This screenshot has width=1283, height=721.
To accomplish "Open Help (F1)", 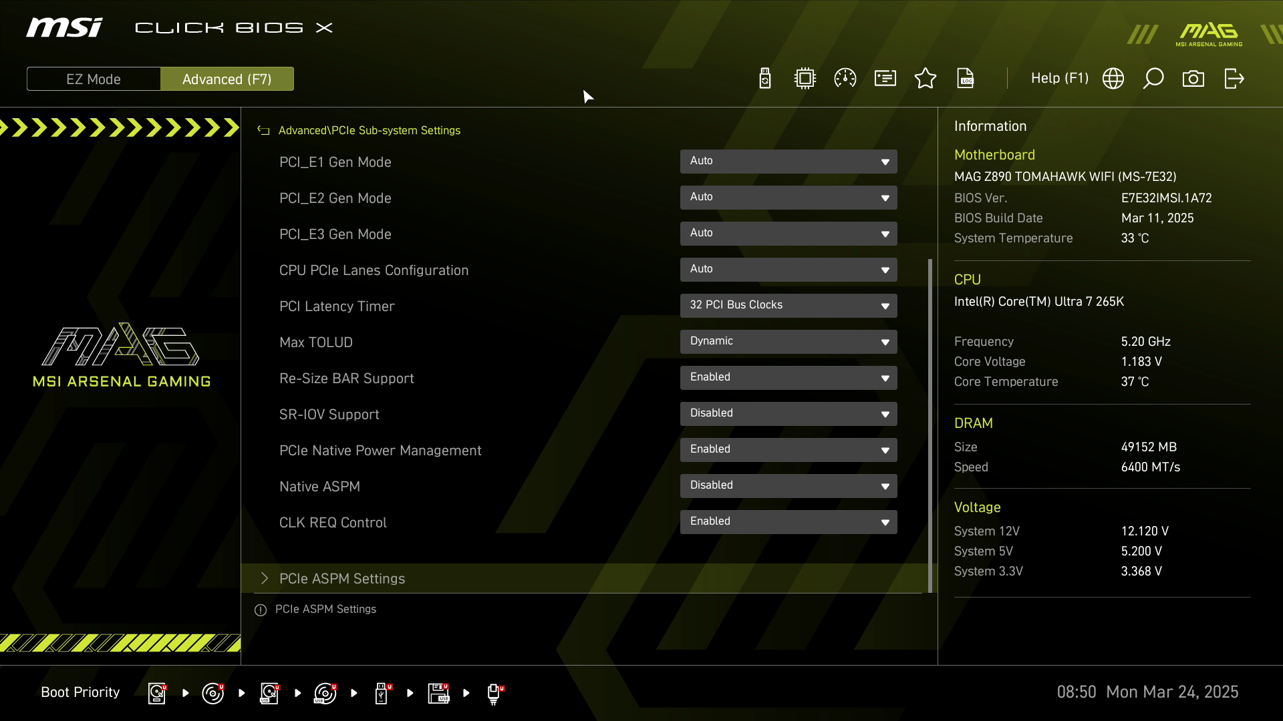I will [1059, 79].
